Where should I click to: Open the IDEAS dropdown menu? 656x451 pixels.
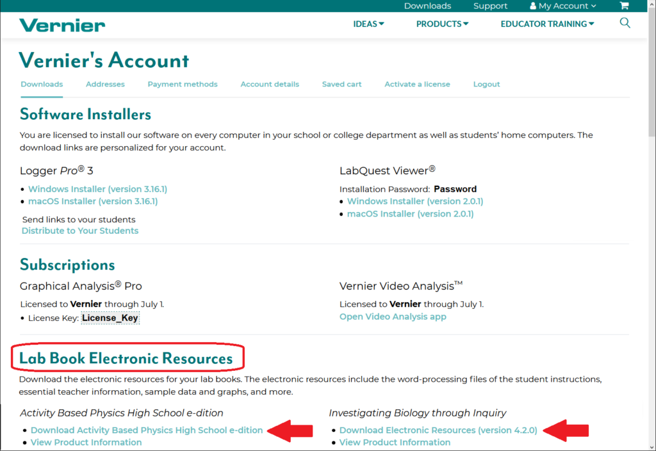[368, 24]
